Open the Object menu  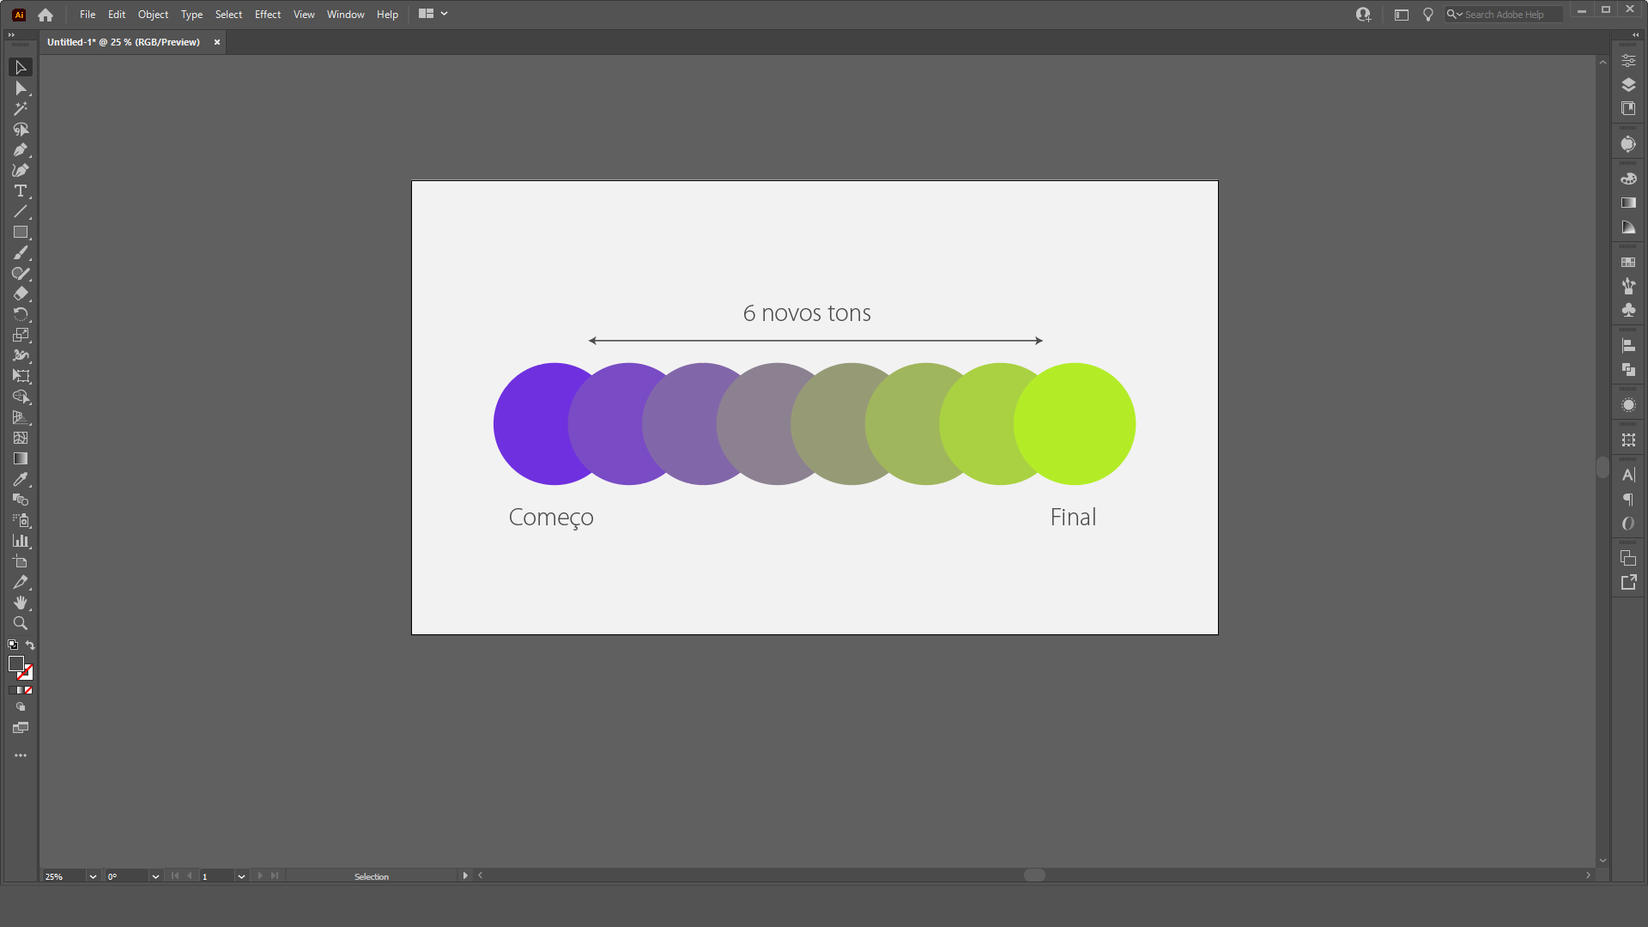pos(153,15)
